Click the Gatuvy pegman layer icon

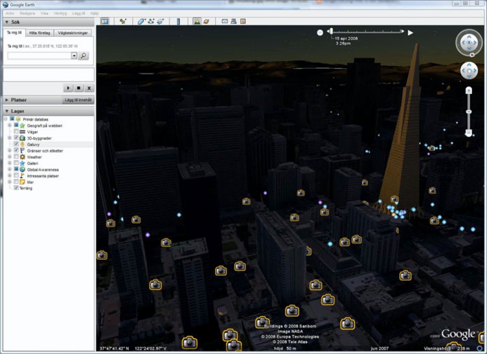[22, 144]
